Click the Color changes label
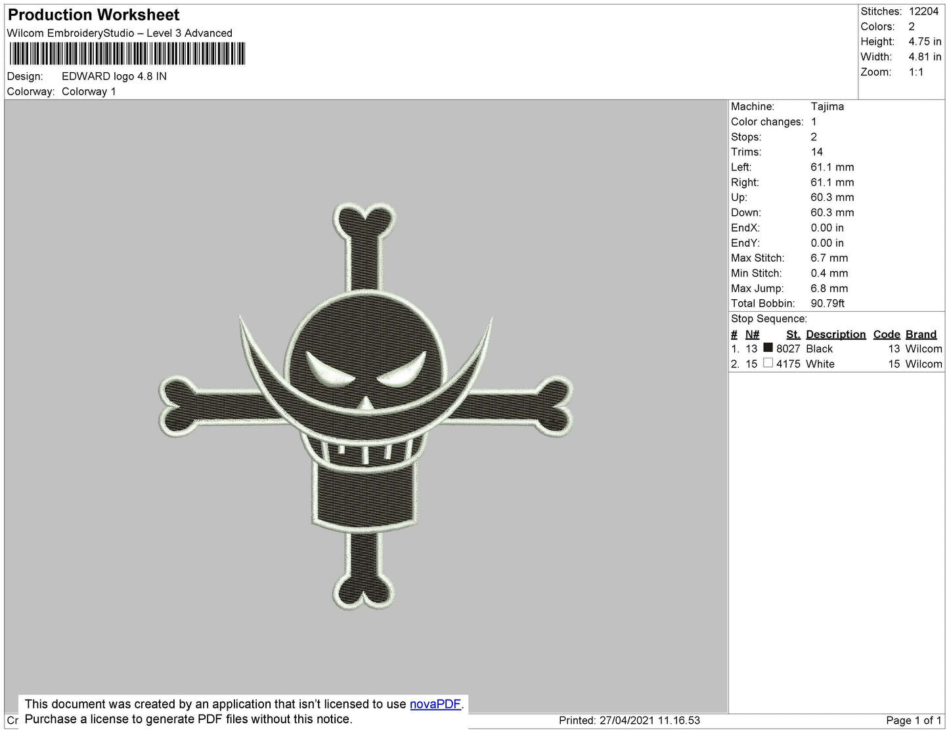 coord(767,121)
